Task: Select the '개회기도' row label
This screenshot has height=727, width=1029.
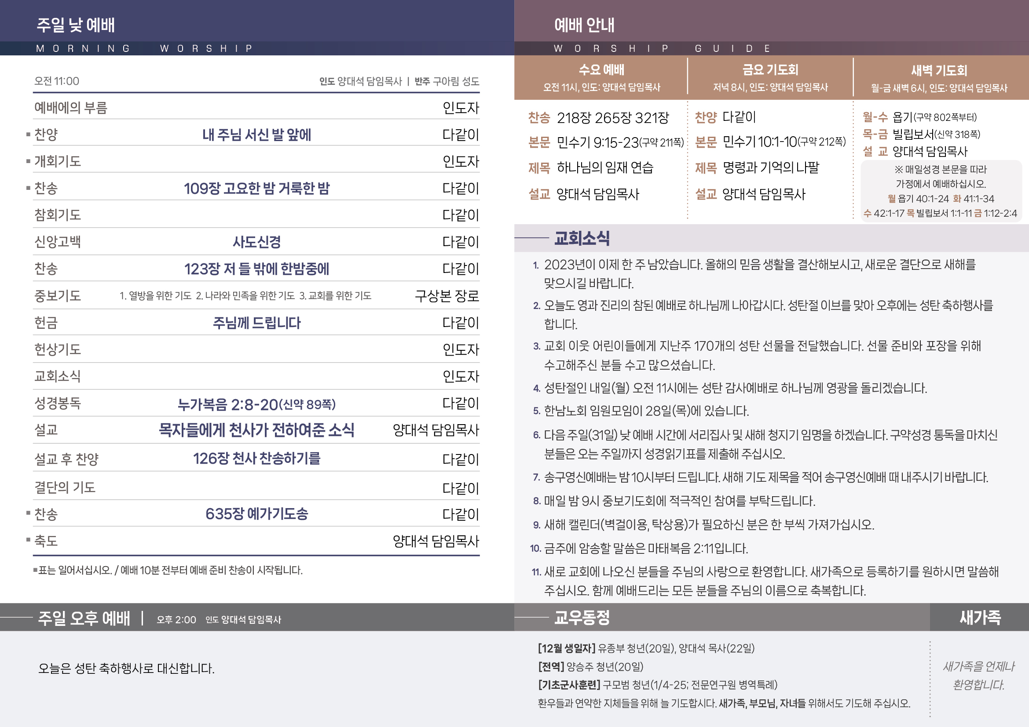Action: coord(58,161)
